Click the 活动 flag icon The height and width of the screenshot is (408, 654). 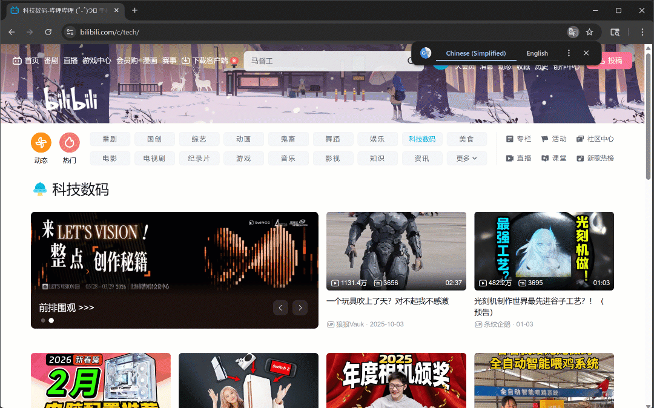pos(546,139)
